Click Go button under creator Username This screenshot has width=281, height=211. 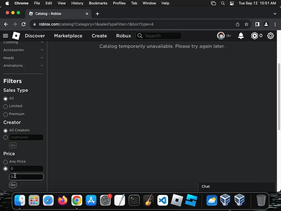[13, 145]
